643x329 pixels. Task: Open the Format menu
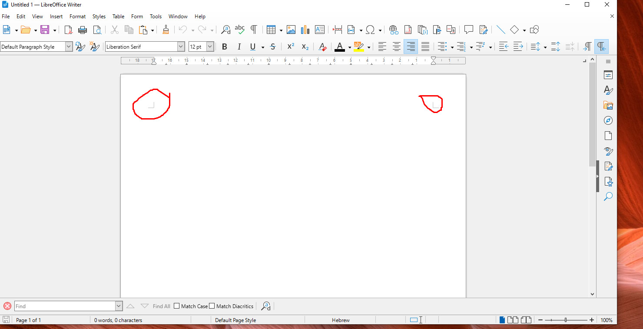coord(77,17)
